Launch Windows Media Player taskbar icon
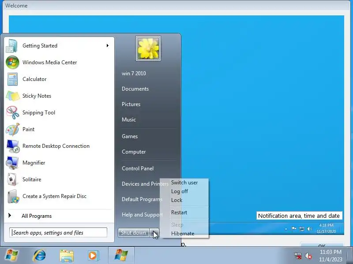This screenshot has width=353, height=264. (93, 256)
